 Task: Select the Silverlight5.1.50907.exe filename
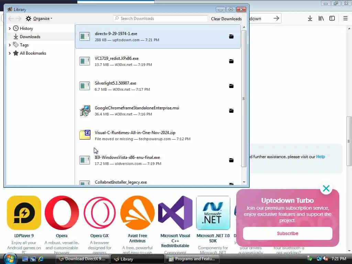pos(115,83)
